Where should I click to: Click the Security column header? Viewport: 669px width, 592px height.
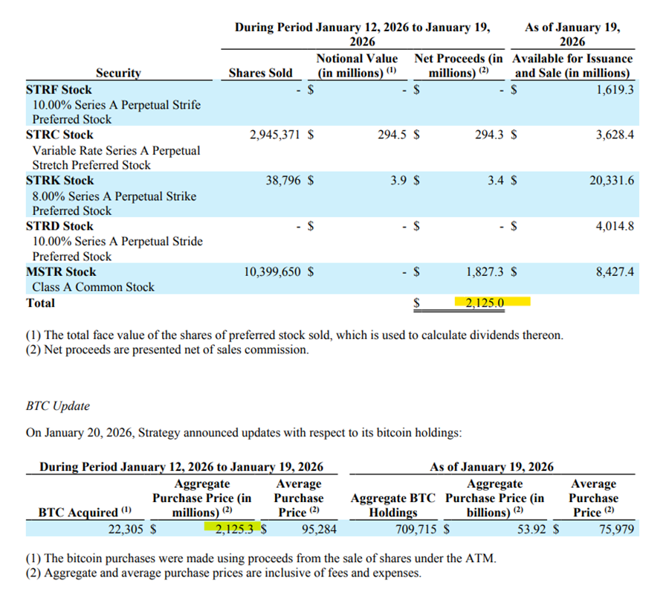pyautogui.click(x=118, y=72)
